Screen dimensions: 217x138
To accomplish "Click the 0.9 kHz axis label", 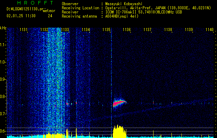I will 3,79.
